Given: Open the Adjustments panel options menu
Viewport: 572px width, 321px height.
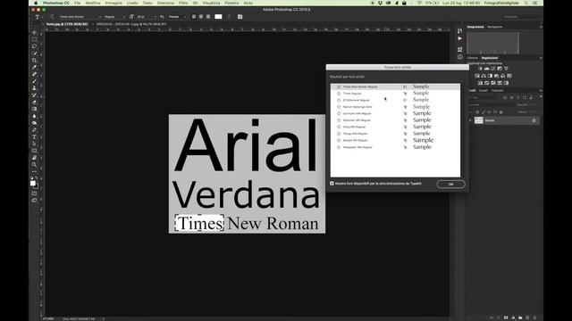Looking at the screenshot, I should [x=540, y=58].
